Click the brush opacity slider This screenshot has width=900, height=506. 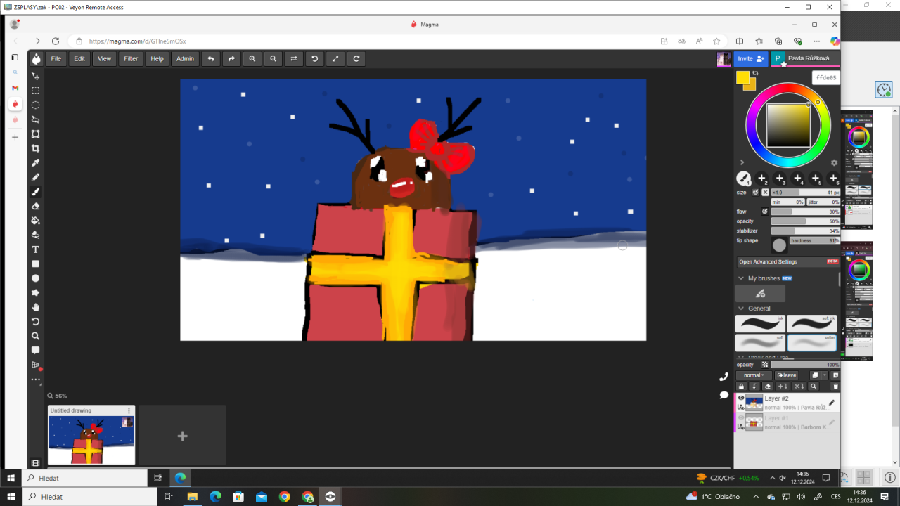(804, 221)
